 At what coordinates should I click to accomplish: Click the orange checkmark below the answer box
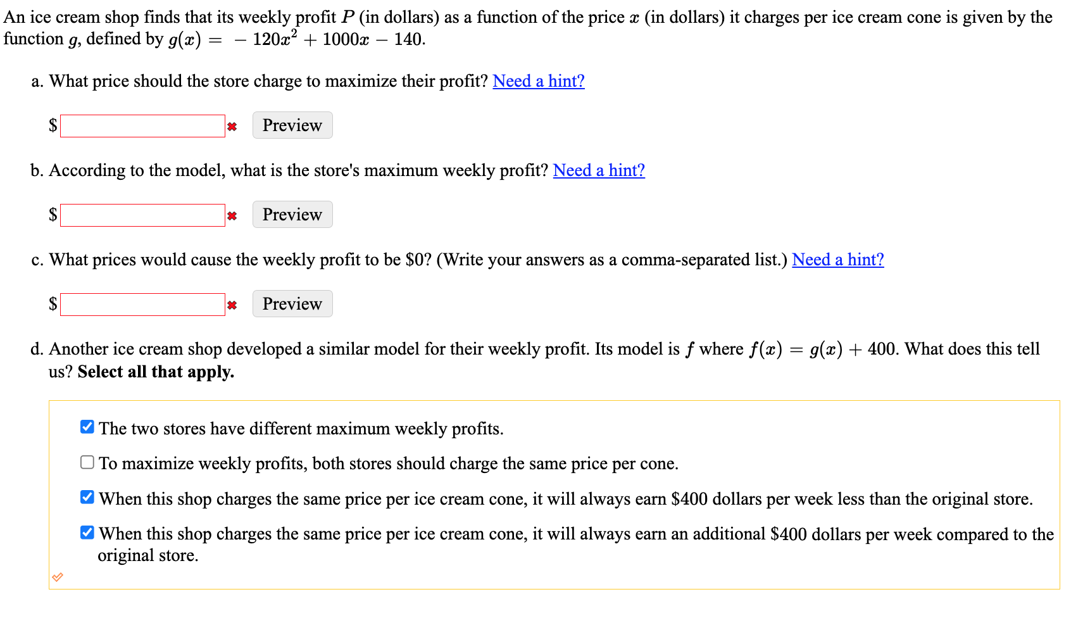click(x=58, y=576)
